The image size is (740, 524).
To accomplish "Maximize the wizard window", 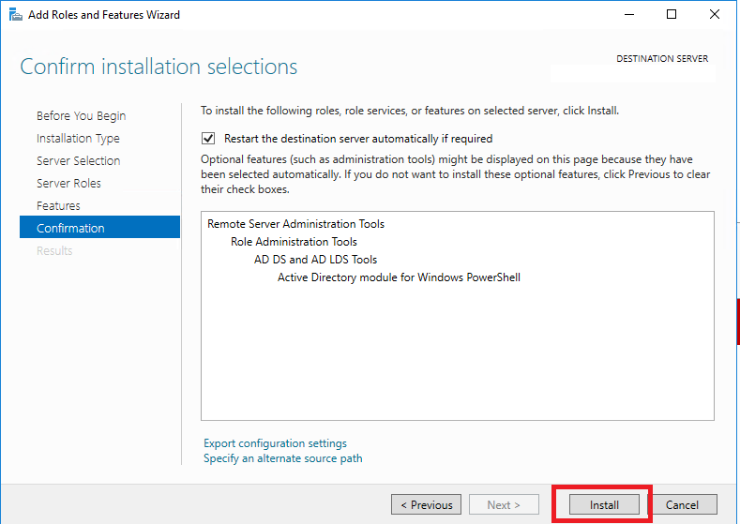I will click(x=672, y=15).
